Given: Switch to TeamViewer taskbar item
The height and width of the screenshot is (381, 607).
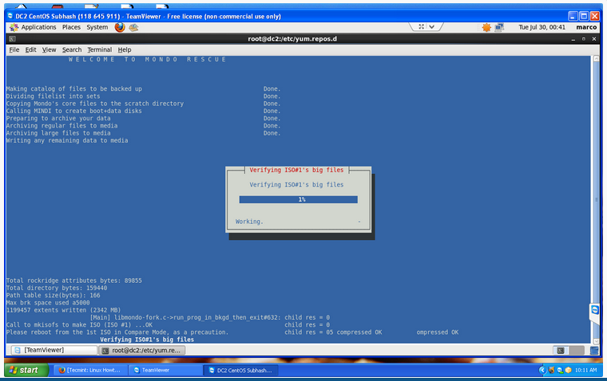Looking at the screenshot, I should click(x=165, y=370).
